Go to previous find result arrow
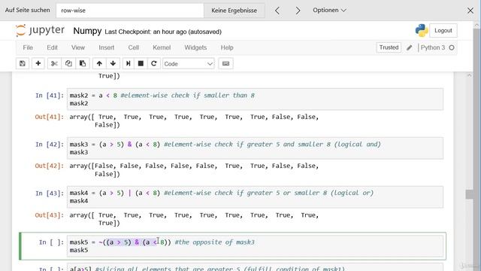Screen dimensions: 481x271 click(277, 11)
